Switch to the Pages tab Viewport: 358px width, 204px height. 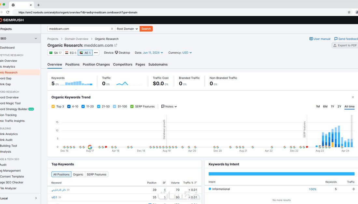[x=140, y=64]
